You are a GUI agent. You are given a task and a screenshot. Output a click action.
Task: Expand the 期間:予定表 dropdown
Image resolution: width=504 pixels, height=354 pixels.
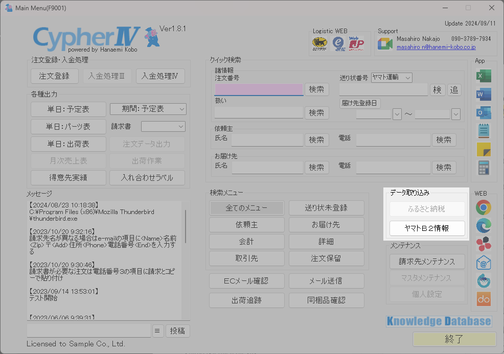pos(181,109)
